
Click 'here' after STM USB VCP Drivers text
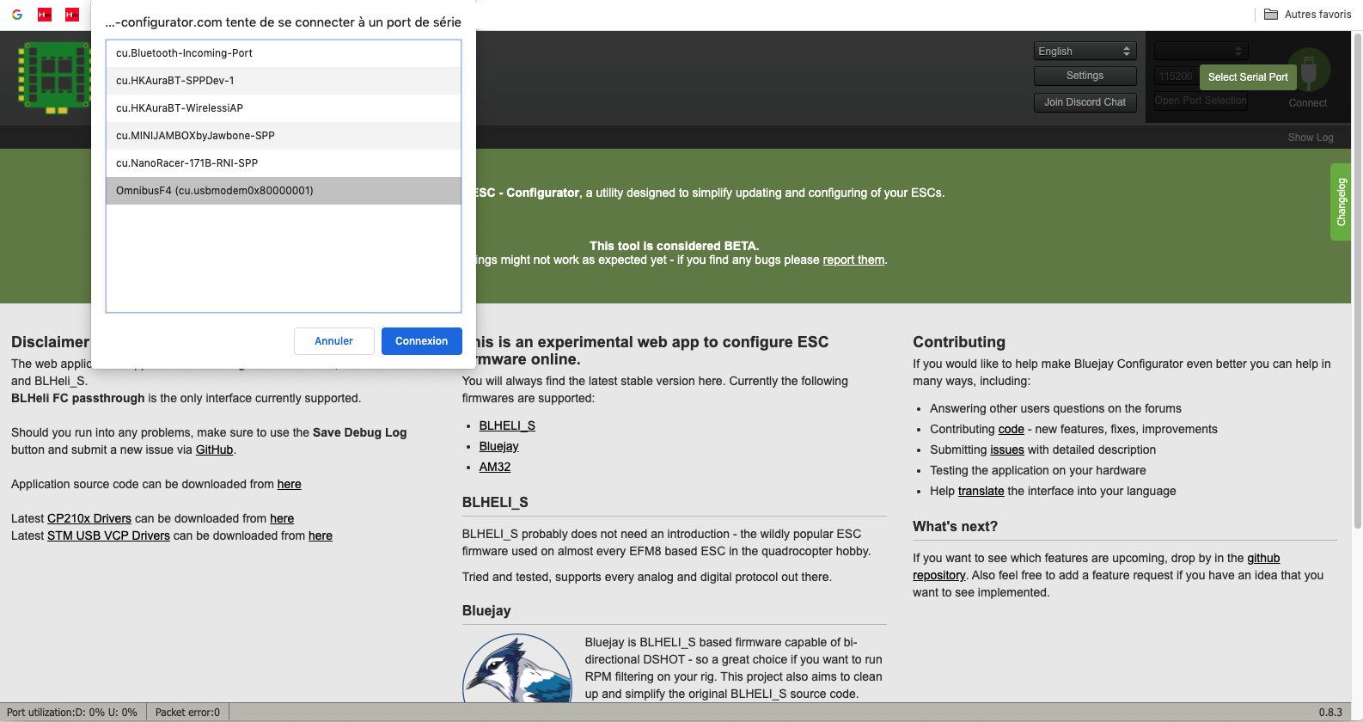[x=321, y=535]
